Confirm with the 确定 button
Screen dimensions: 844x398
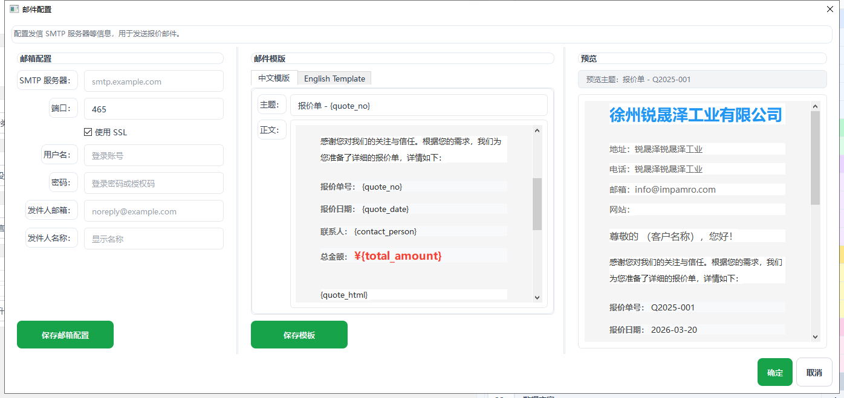(775, 372)
